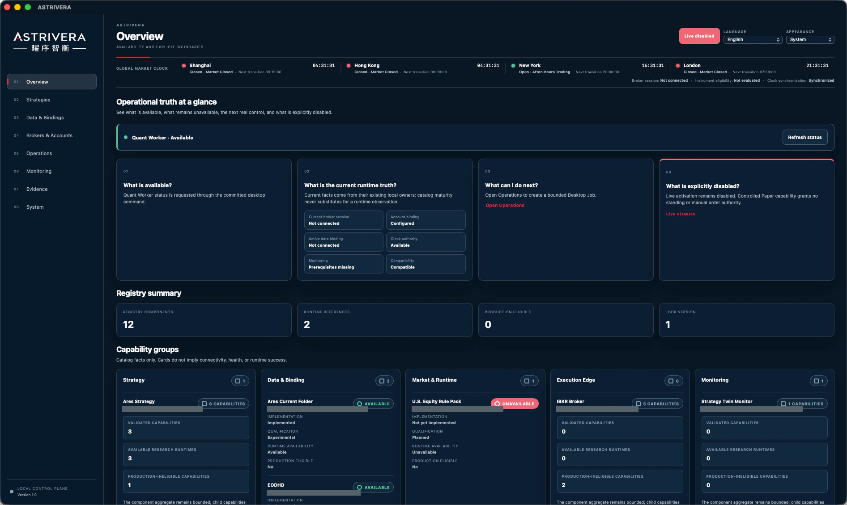Click New York open status dot
This screenshot has height=505, width=847.
click(x=513, y=66)
